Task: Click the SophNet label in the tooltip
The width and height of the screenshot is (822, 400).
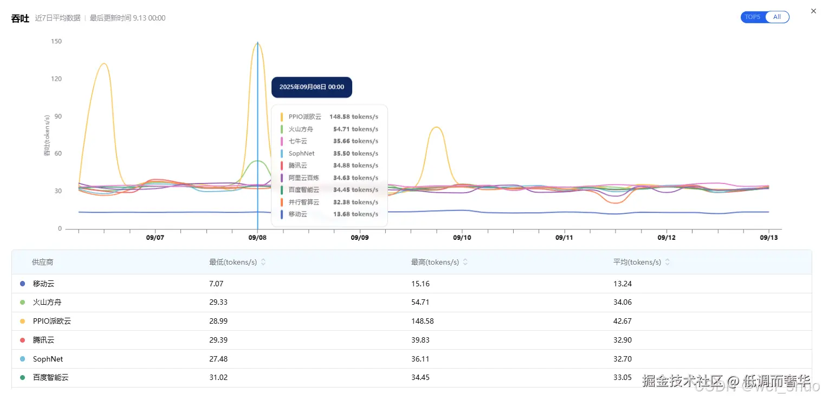Action: 302,154
